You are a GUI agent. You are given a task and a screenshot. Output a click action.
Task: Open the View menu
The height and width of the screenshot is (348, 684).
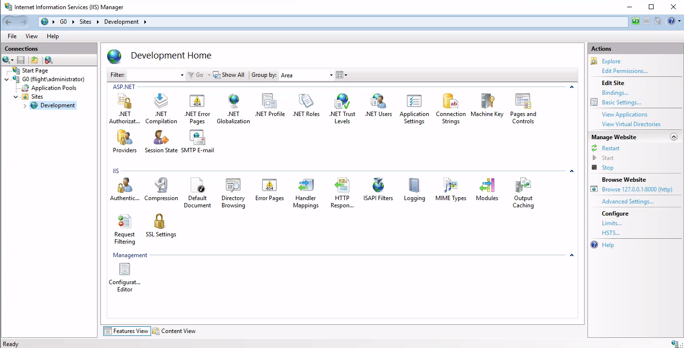(x=31, y=36)
